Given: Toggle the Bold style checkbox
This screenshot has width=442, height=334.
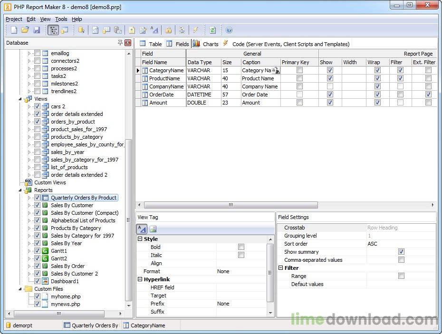Looking at the screenshot, I should point(241,247).
